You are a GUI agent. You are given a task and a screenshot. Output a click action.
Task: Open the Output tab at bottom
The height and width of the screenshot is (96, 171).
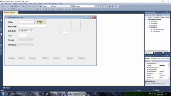pyautogui.click(x=6, y=88)
